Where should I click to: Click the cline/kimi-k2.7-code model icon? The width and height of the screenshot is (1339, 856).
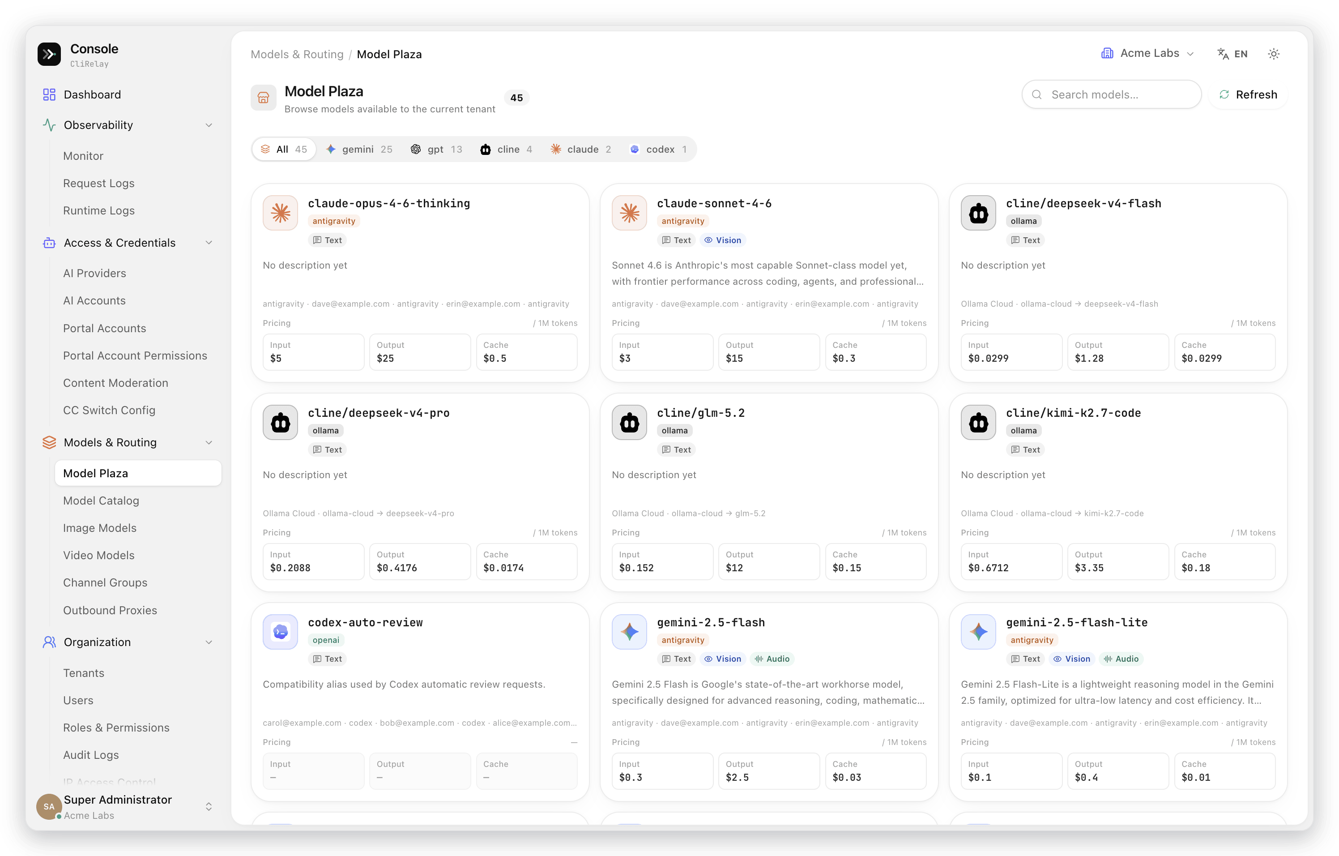[978, 423]
